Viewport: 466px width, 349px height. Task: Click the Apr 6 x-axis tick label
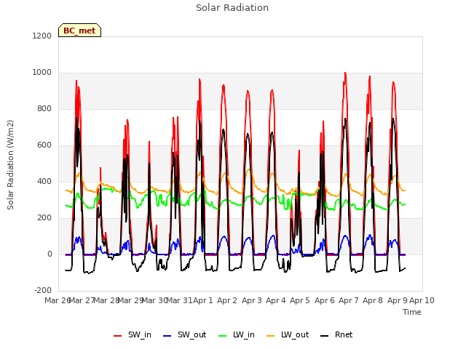point(325,300)
